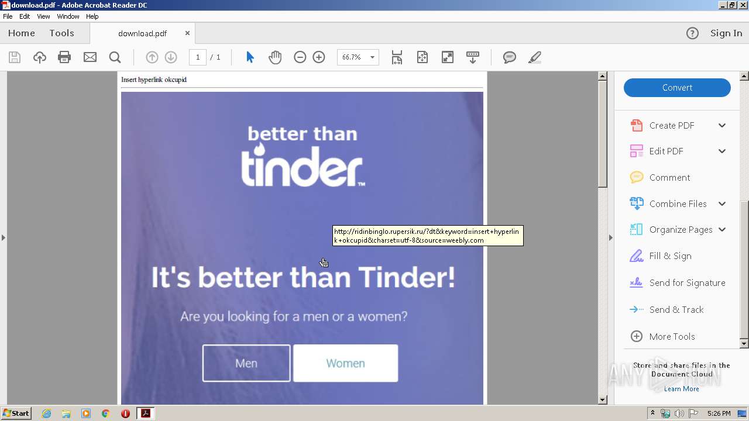The height and width of the screenshot is (421, 749).
Task: Click the volume speaker tray icon
Action: coord(679,413)
